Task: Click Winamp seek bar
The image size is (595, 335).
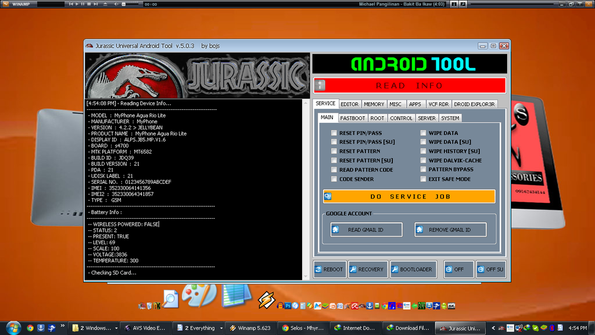Action: [512, 4]
